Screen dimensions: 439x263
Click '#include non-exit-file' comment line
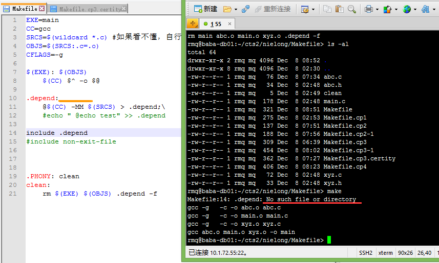tap(71, 141)
